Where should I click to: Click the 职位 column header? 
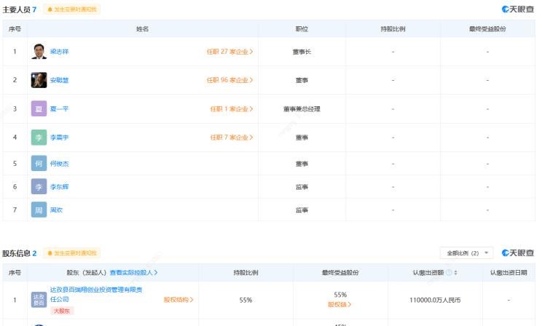pyautogui.click(x=302, y=29)
